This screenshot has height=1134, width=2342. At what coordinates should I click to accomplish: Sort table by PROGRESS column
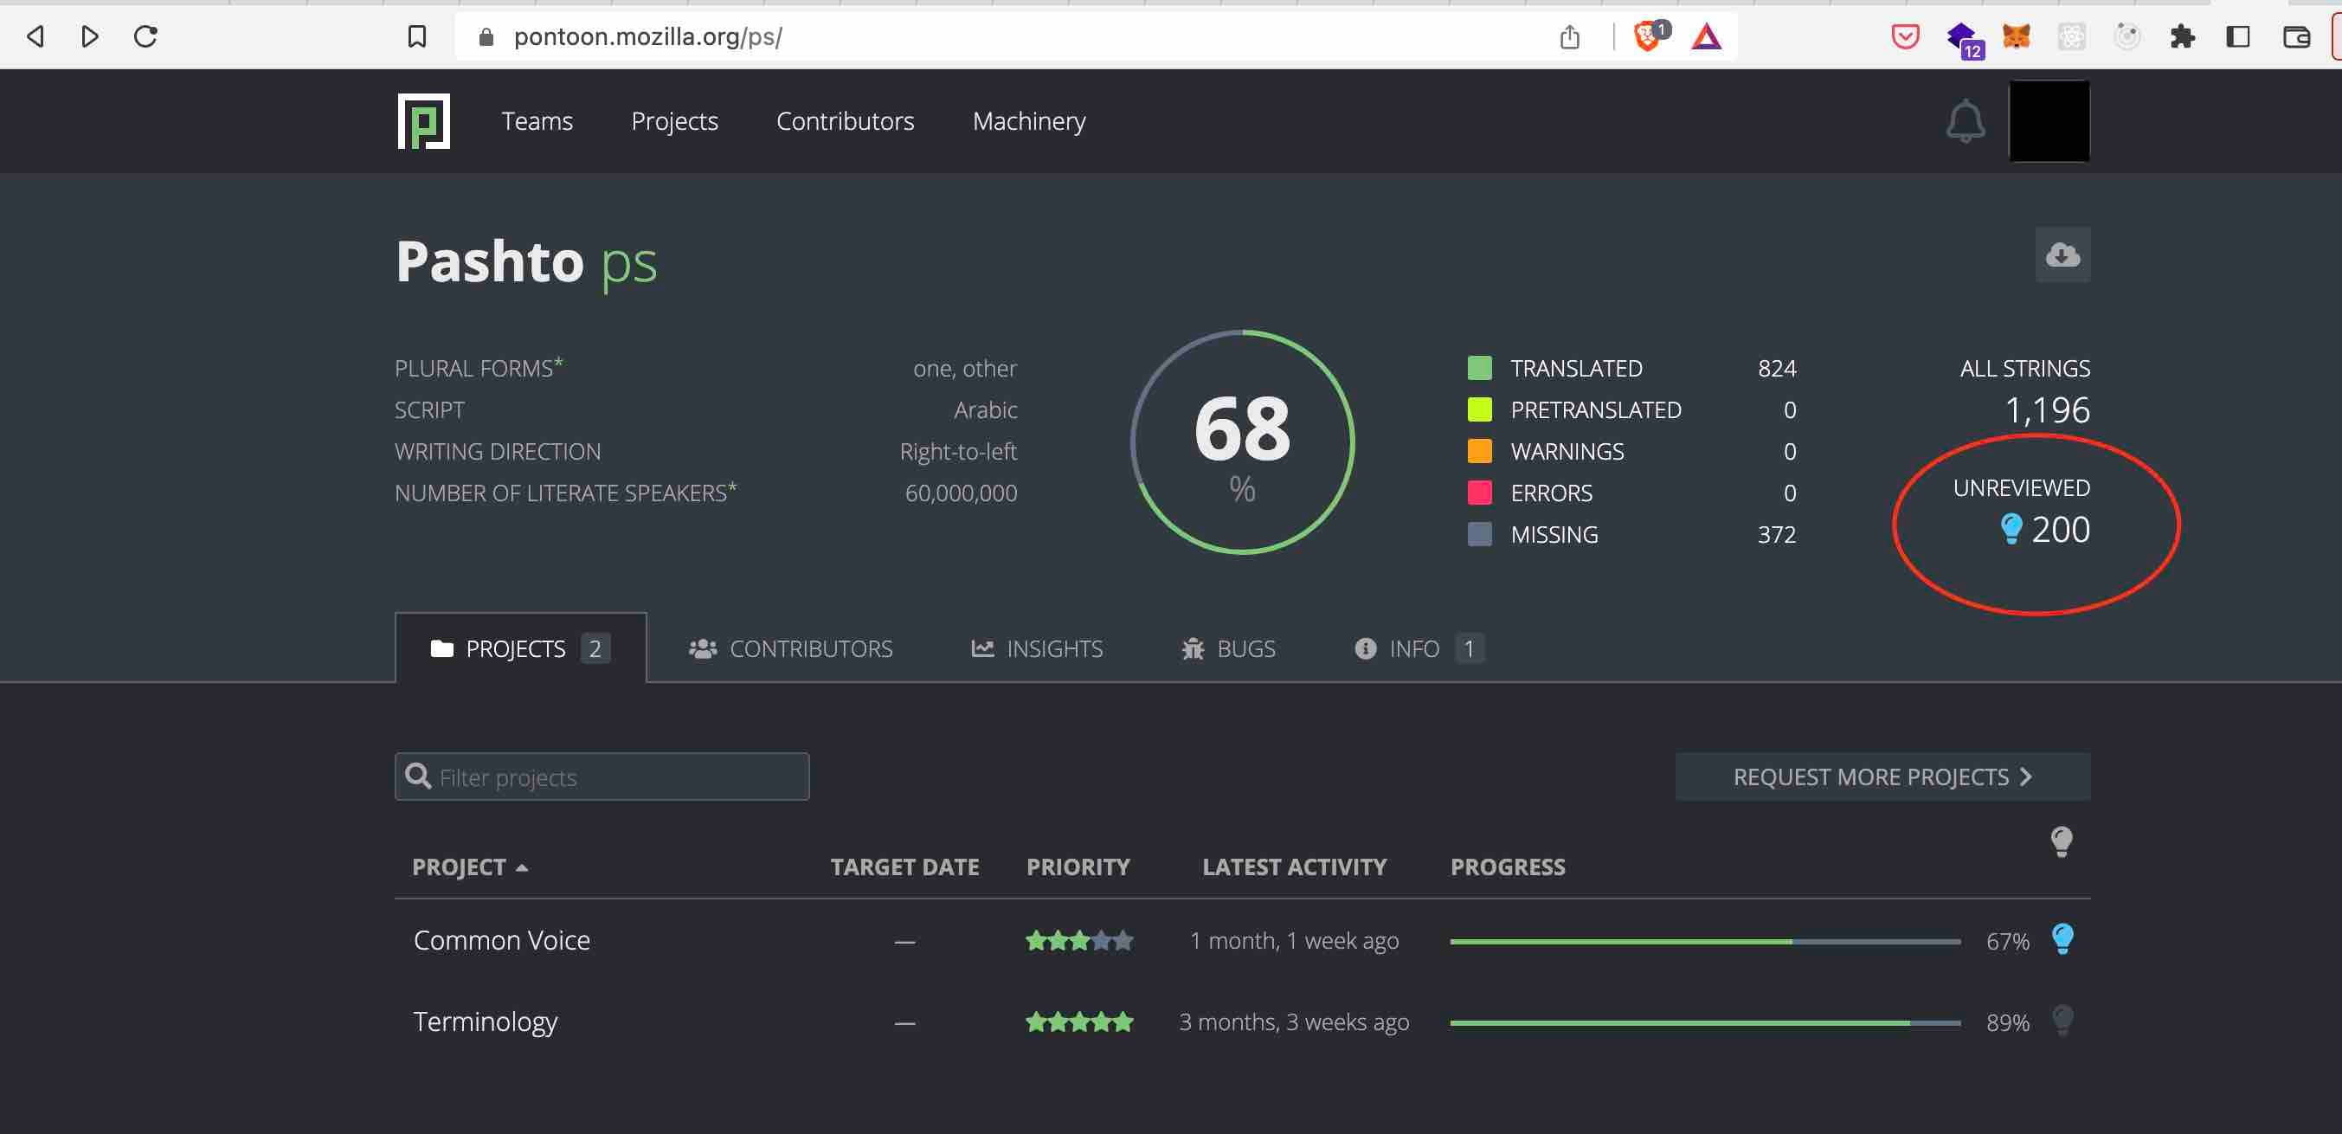(1508, 867)
